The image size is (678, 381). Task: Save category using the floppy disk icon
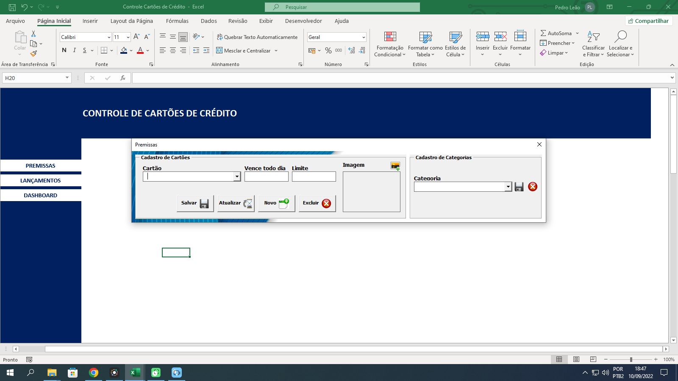click(519, 187)
